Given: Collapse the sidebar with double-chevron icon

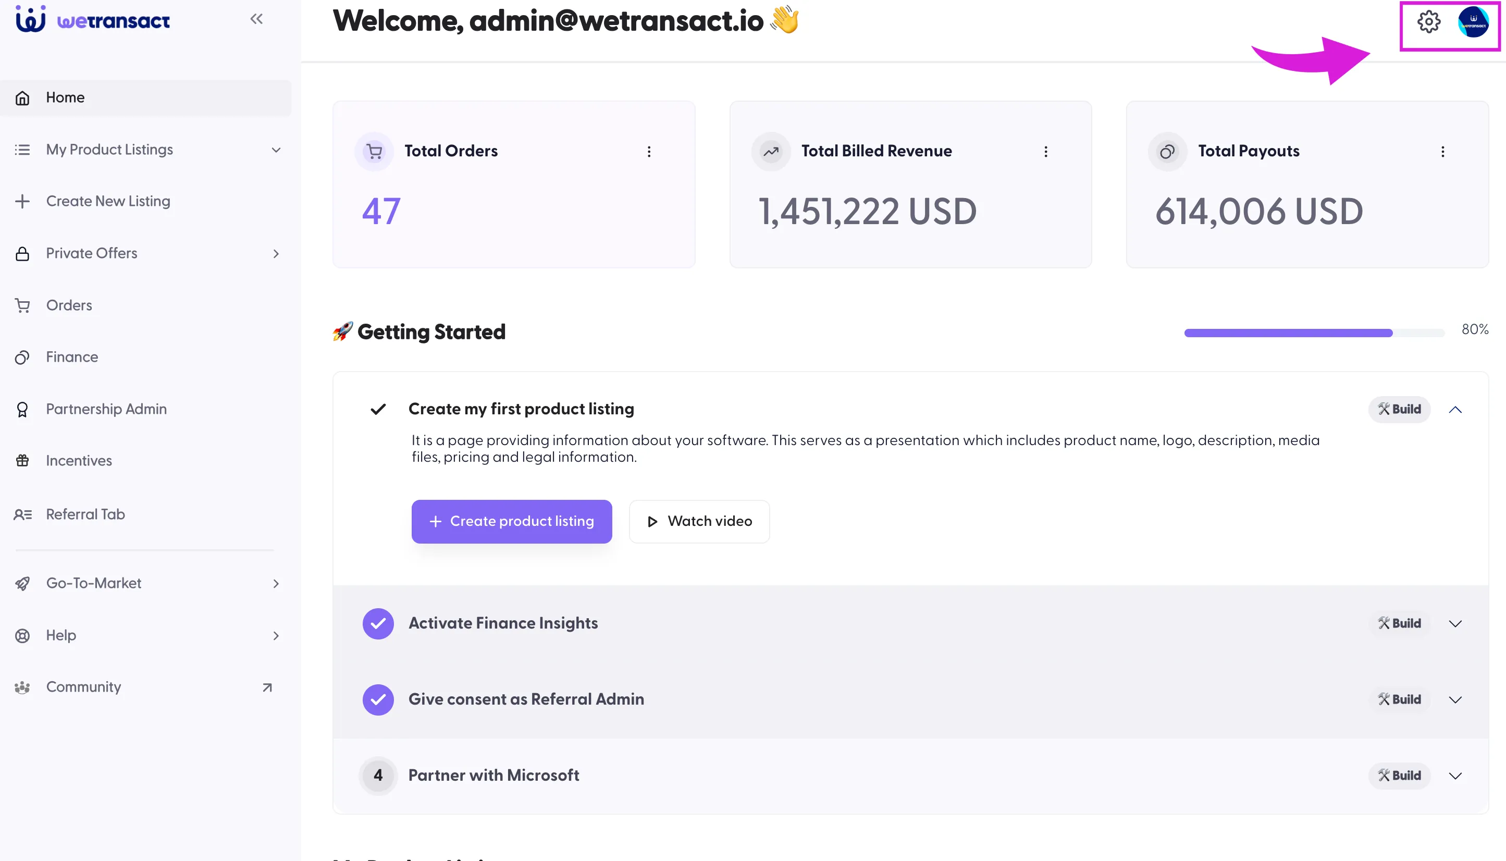Looking at the screenshot, I should (256, 19).
